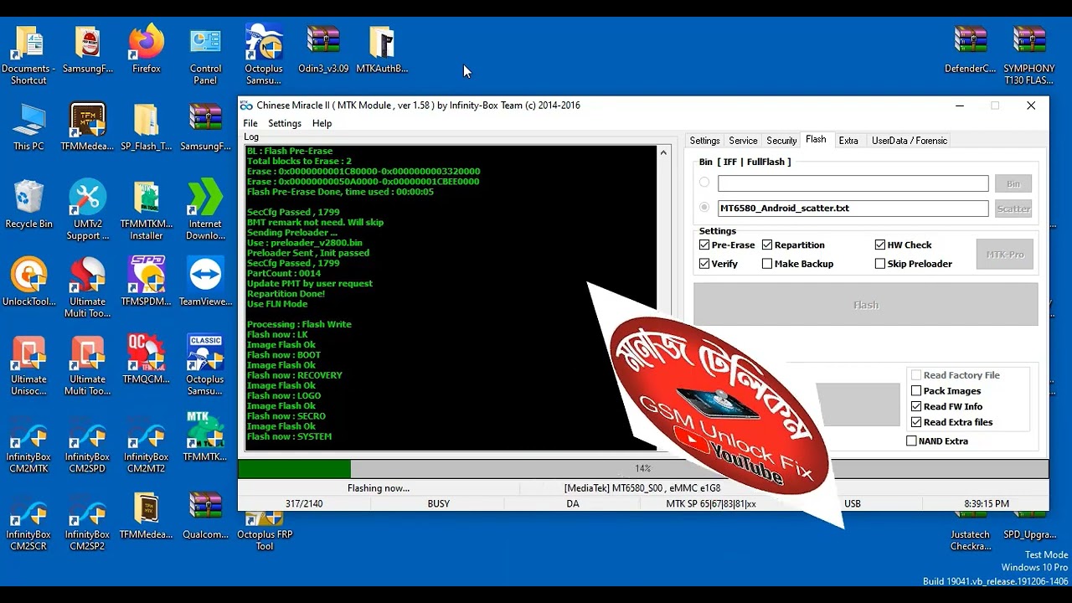The image size is (1072, 603).
Task: Select the Bin file radio button
Action: (x=704, y=183)
